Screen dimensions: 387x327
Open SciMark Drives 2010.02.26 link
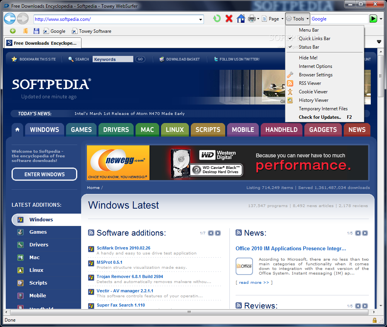tap(124, 248)
